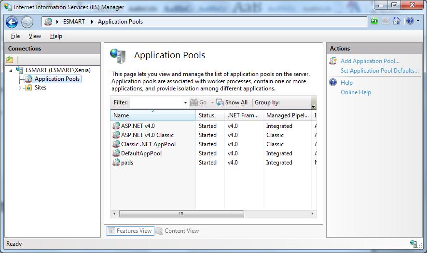Image resolution: width=427 pixels, height=253 pixels.
Task: Click the Sites folder icon in tree
Action: [28, 88]
